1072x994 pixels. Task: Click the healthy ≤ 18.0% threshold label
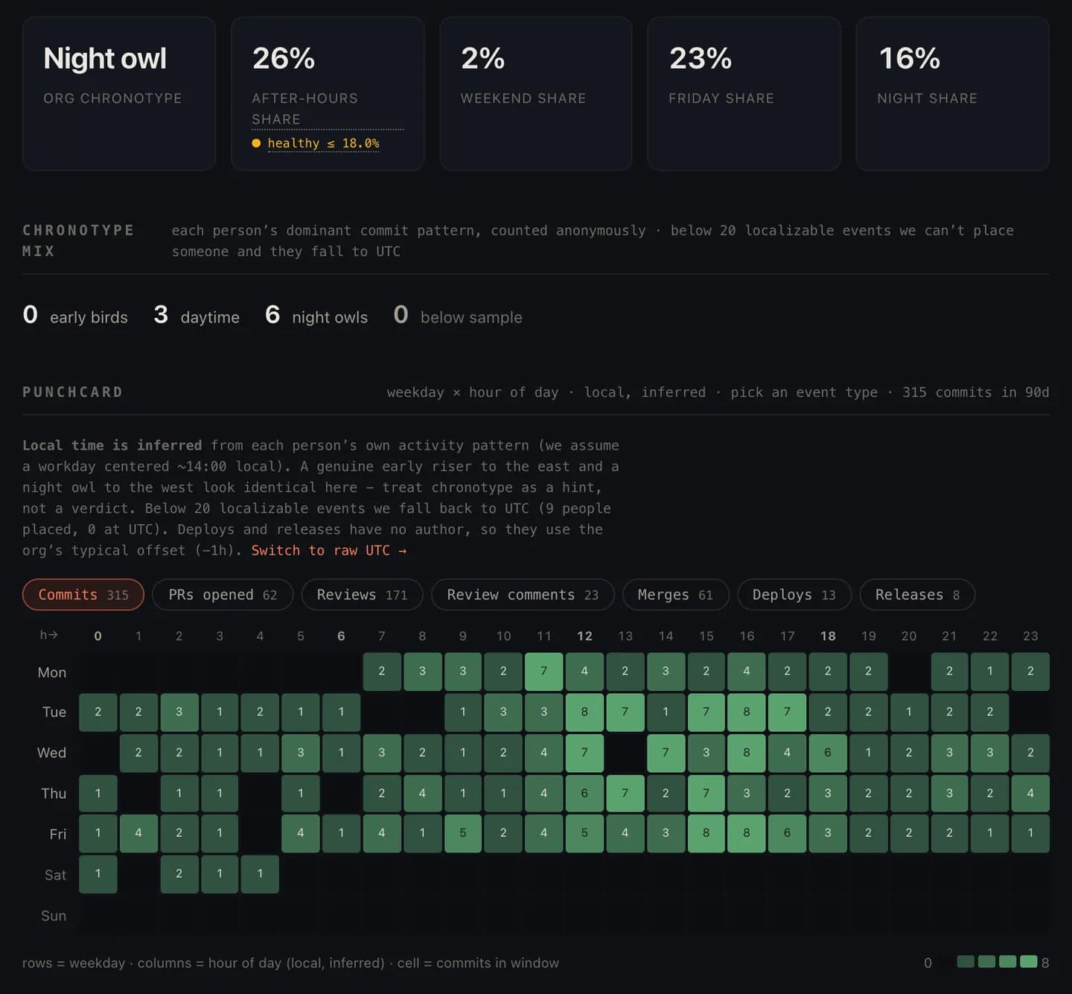point(323,143)
